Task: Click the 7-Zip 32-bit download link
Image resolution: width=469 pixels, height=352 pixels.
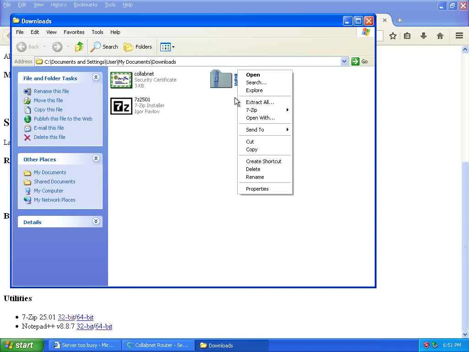Action: [x=66, y=317]
